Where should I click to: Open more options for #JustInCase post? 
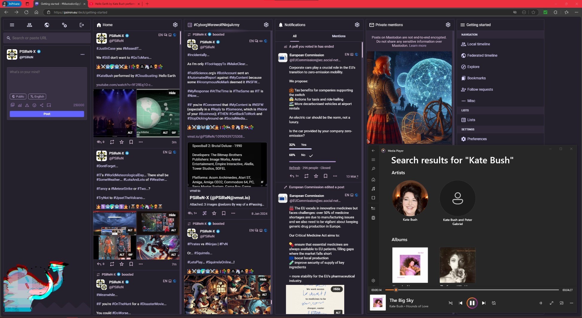[x=141, y=142]
